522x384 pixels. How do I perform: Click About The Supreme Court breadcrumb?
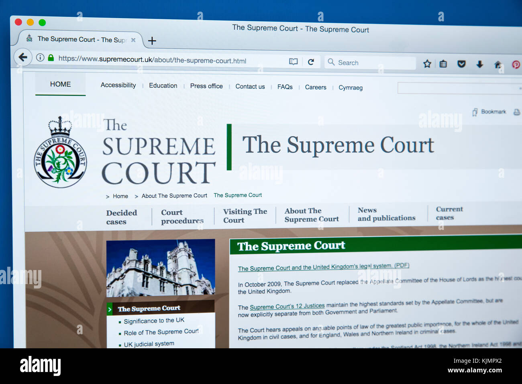(x=174, y=196)
